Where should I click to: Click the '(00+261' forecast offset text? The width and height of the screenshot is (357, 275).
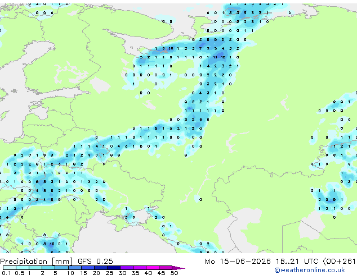tap(339, 262)
